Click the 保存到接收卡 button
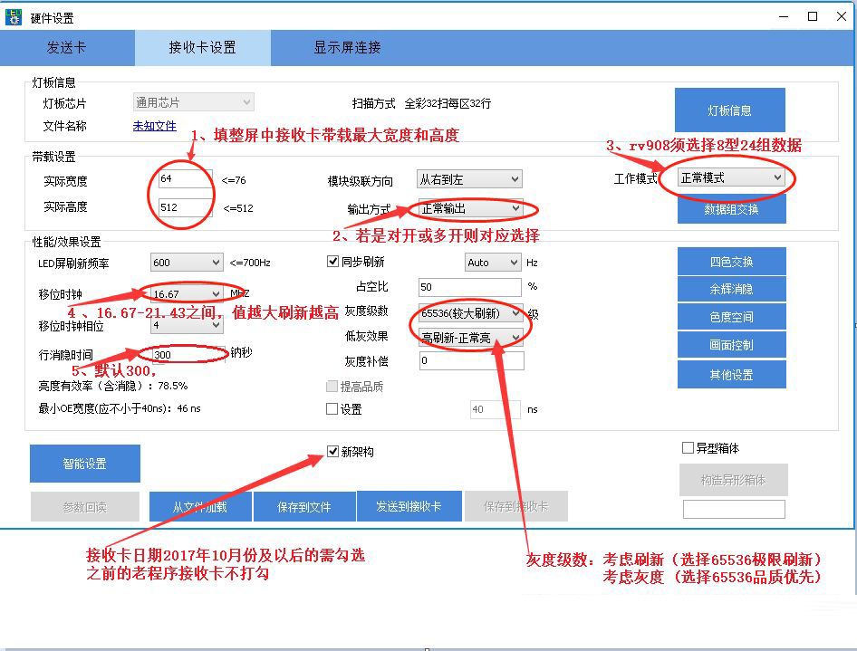The width and height of the screenshot is (857, 651). click(x=516, y=506)
